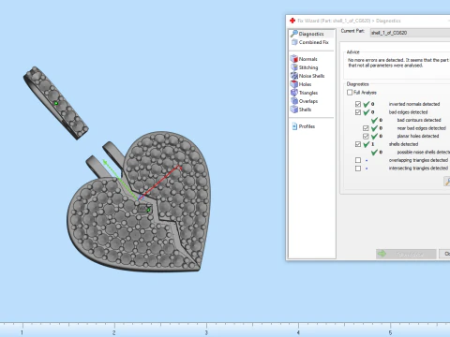Uncheck near bad edges detected checkbox

(366, 128)
